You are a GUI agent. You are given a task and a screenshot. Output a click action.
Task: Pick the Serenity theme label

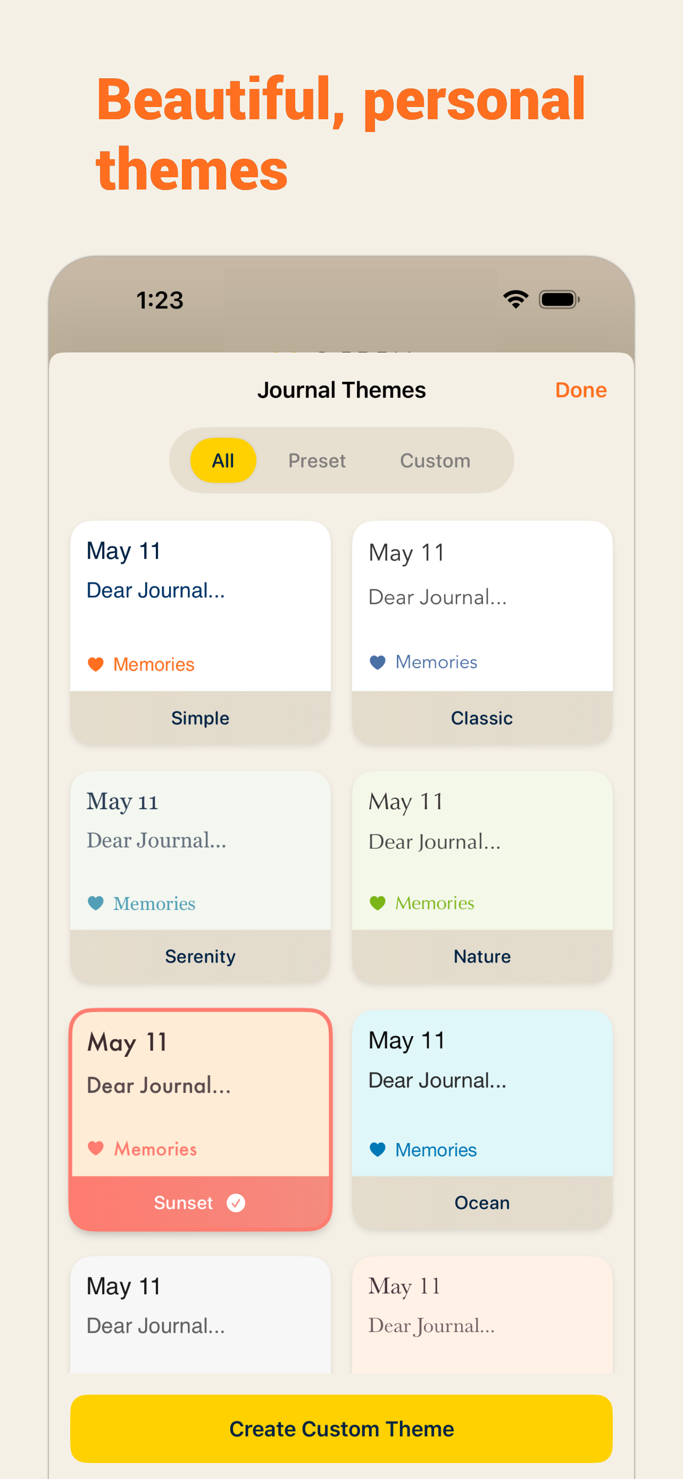tap(200, 957)
